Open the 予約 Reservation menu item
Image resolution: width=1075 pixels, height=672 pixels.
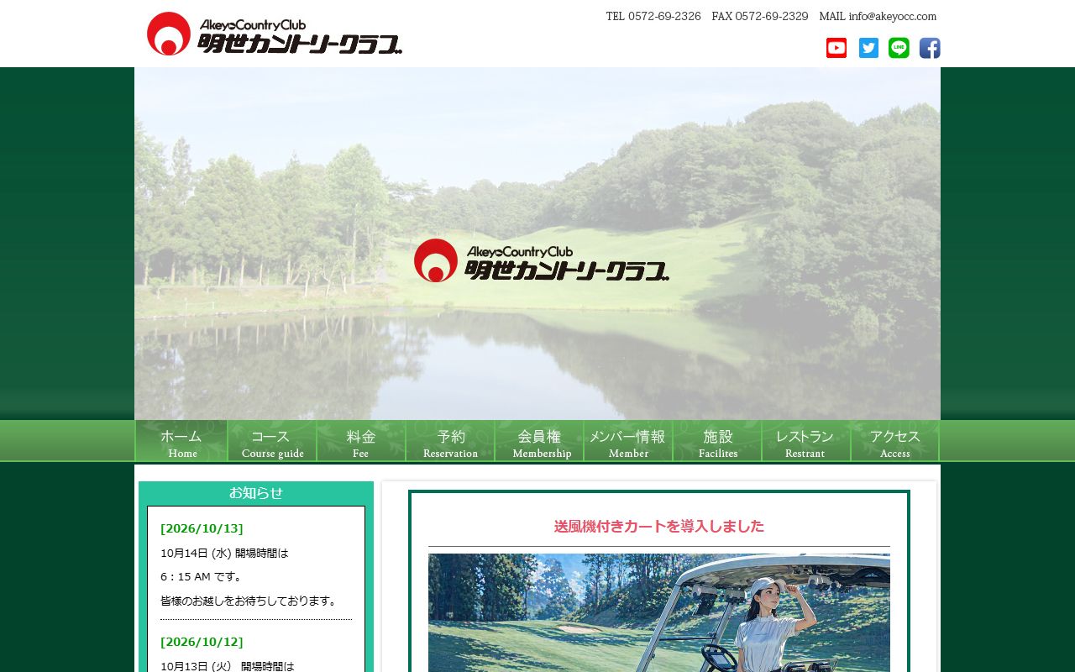point(450,441)
